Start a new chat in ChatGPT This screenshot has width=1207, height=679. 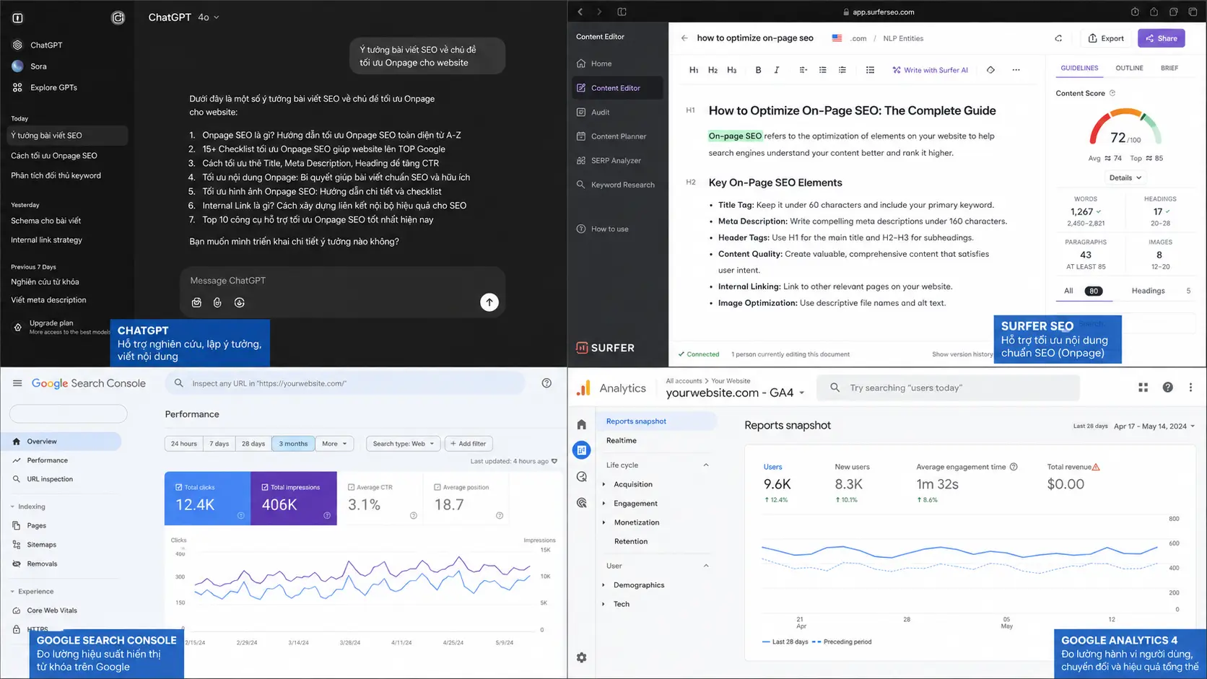point(118,18)
